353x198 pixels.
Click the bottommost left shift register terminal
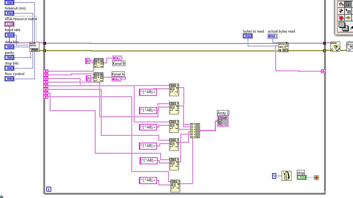tap(46, 97)
